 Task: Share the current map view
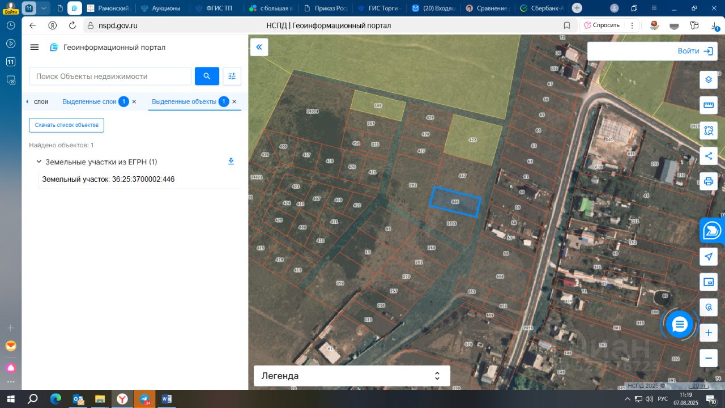click(708, 156)
